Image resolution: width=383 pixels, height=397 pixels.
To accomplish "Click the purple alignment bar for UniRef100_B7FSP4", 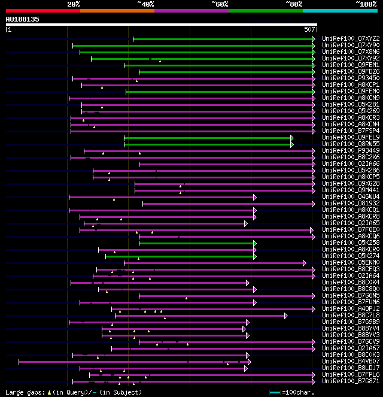I will pyautogui.click(x=191, y=131).
